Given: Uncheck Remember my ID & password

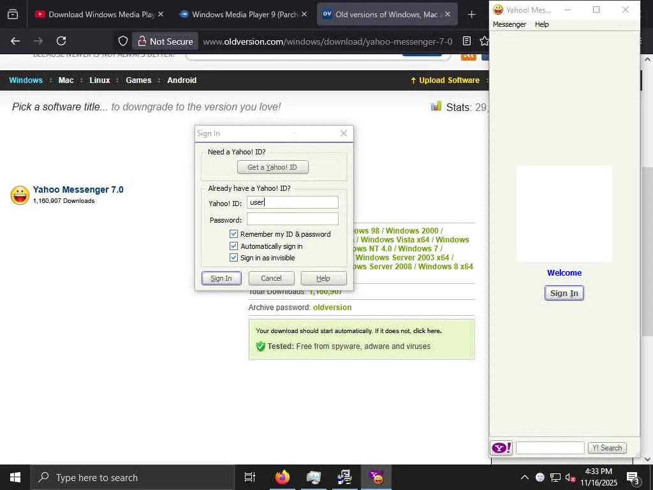Looking at the screenshot, I should pos(233,234).
